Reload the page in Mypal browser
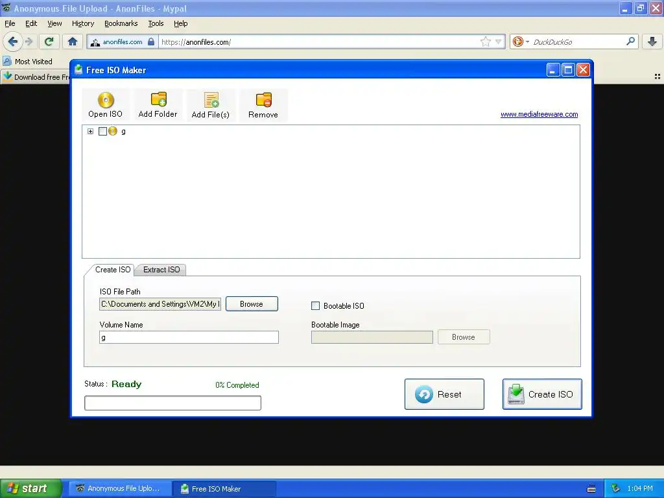The height and width of the screenshot is (498, 664). tap(49, 41)
